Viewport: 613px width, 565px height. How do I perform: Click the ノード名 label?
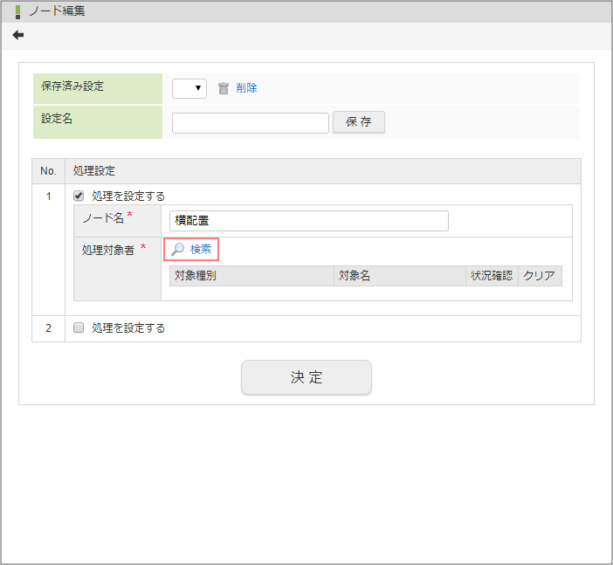(x=103, y=217)
